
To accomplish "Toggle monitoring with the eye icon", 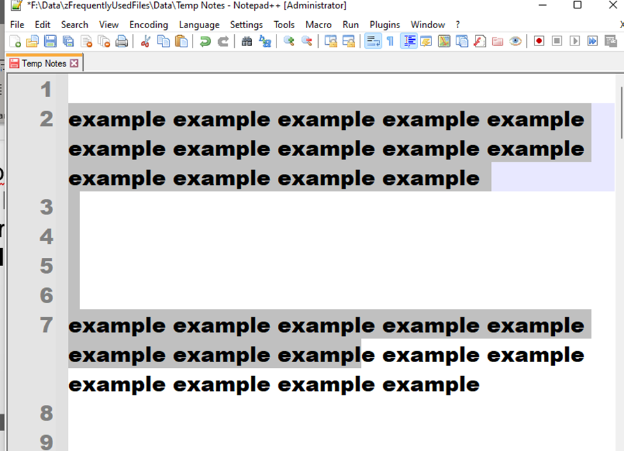I will (515, 42).
